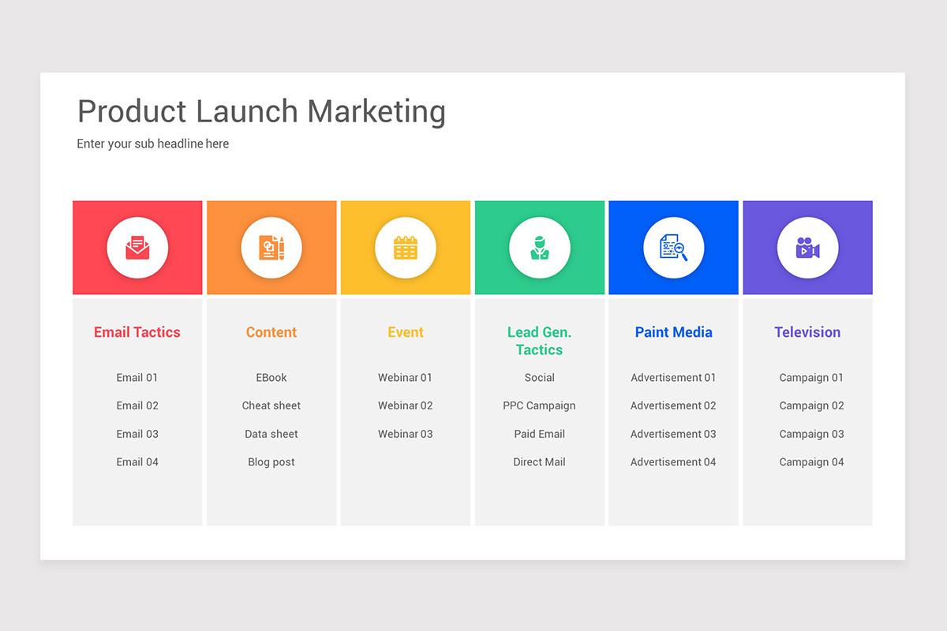
Task: Click the Email Tactics heading
Action: click(x=137, y=332)
